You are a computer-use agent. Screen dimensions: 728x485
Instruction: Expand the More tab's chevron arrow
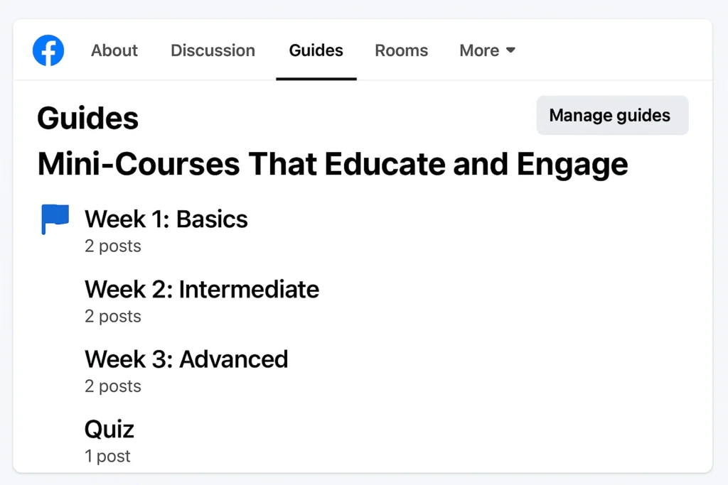coord(510,50)
